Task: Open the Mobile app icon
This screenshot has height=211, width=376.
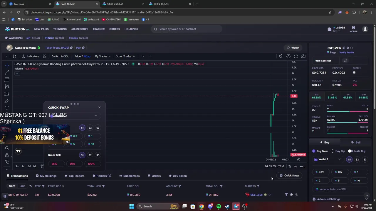Action: pyautogui.click(x=353, y=29)
